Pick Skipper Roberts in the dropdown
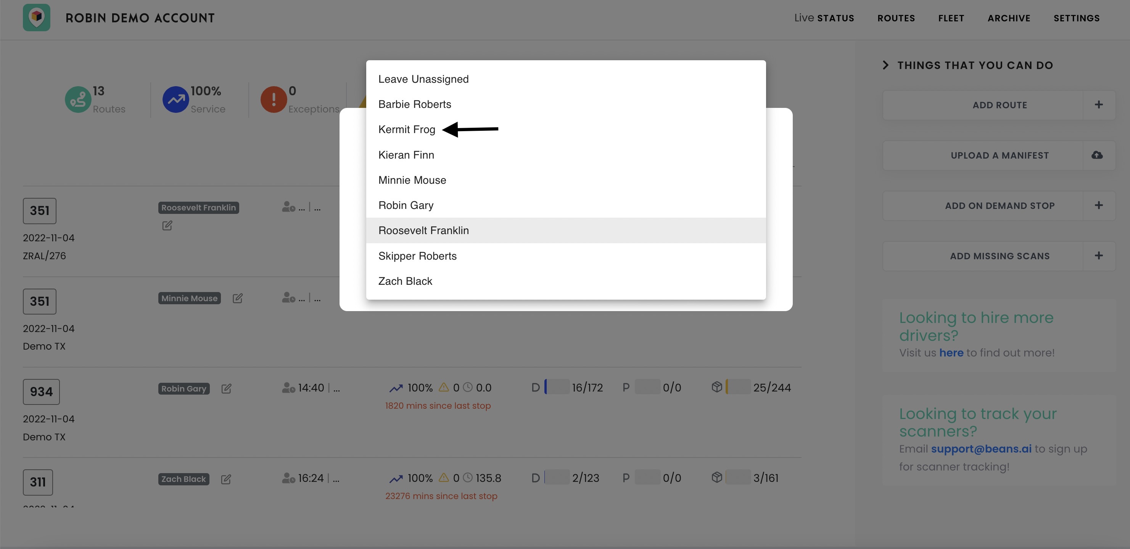 click(x=417, y=256)
